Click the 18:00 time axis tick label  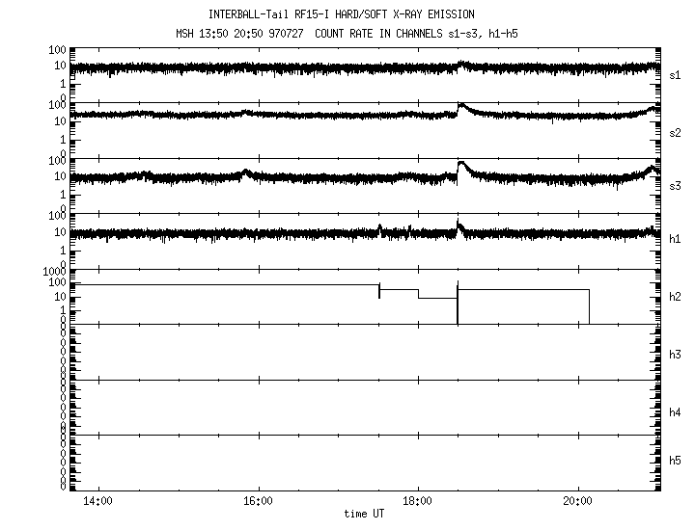(x=417, y=501)
